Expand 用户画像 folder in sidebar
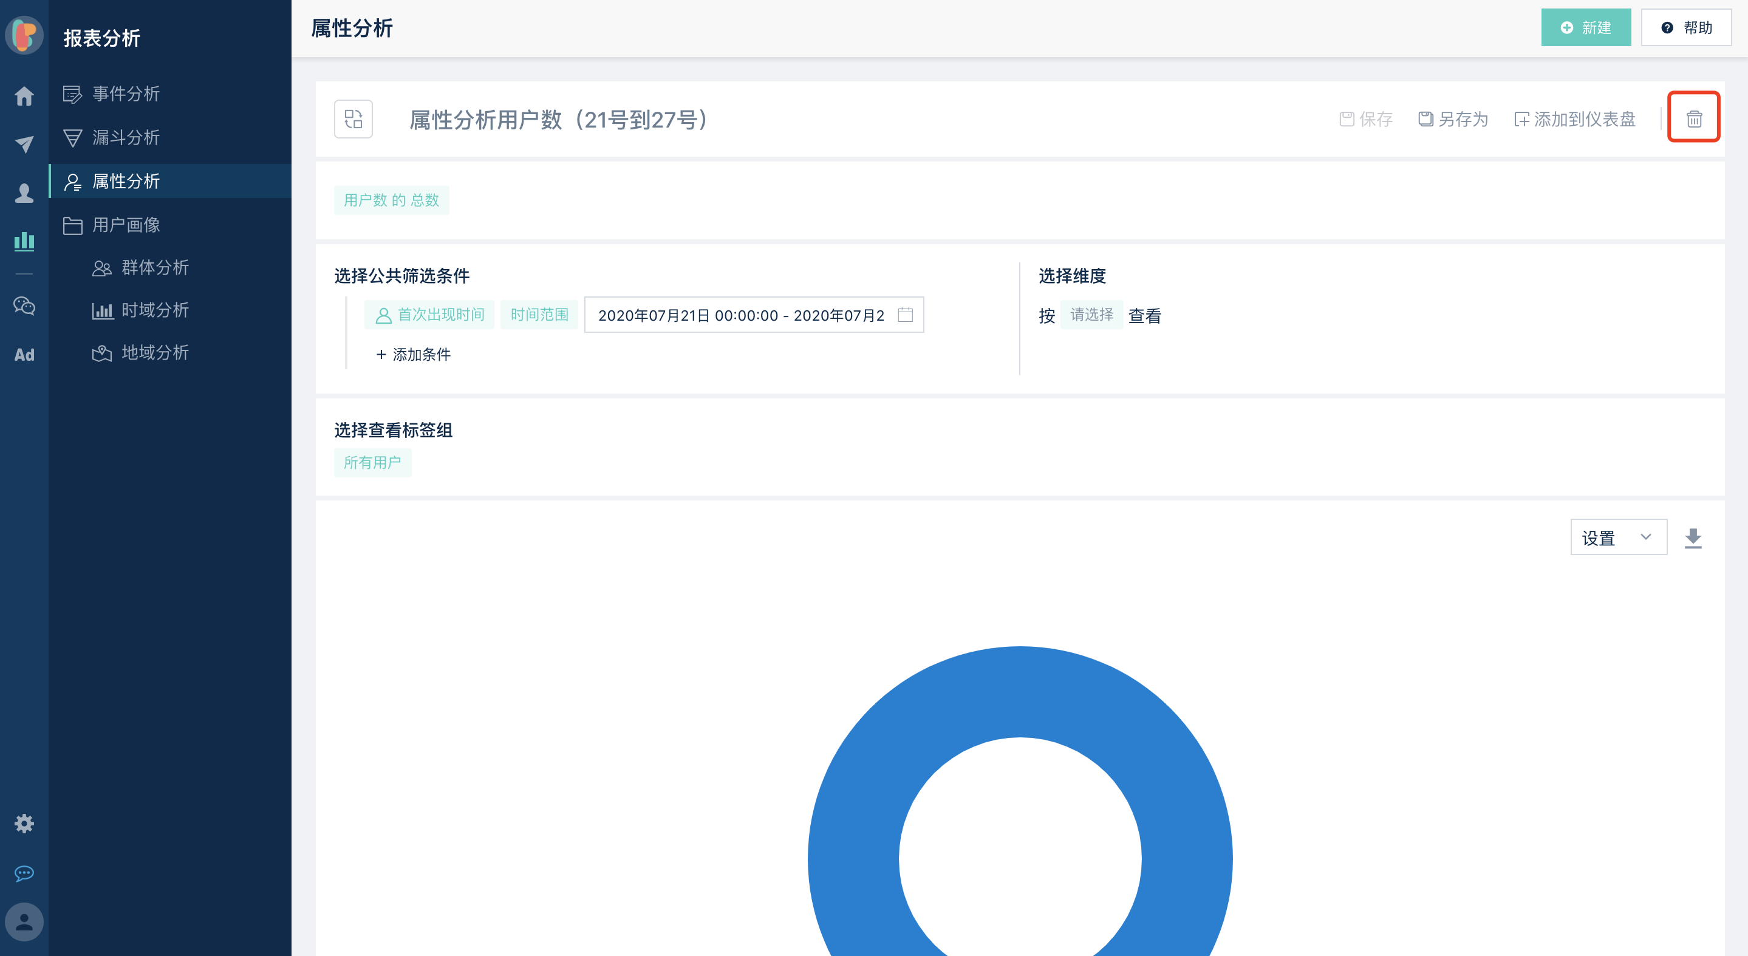This screenshot has height=956, width=1748. [x=126, y=225]
